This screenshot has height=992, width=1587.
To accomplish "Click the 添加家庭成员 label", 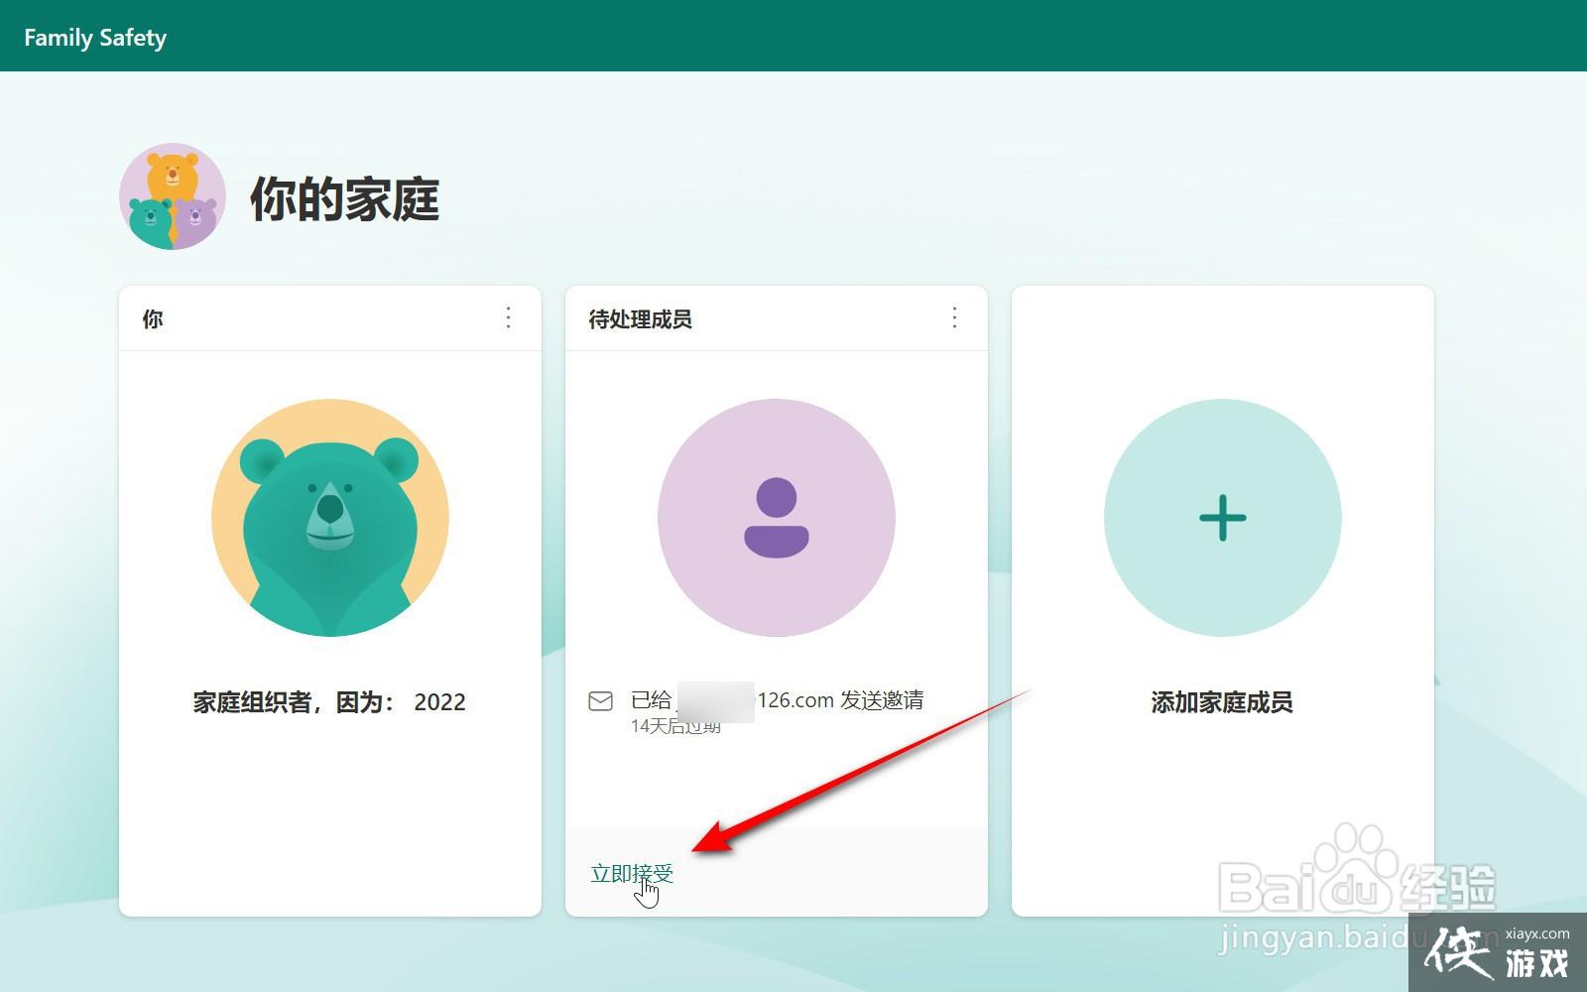I will point(1222,702).
